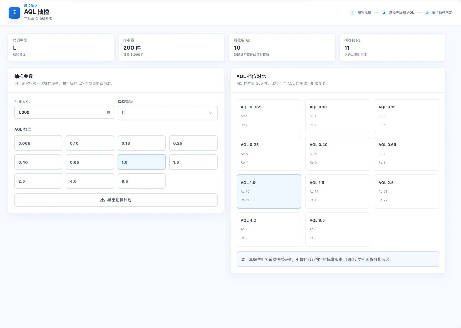Switch AQL level to 2.5
The height and width of the screenshot is (328, 461).
click(x=38, y=181)
